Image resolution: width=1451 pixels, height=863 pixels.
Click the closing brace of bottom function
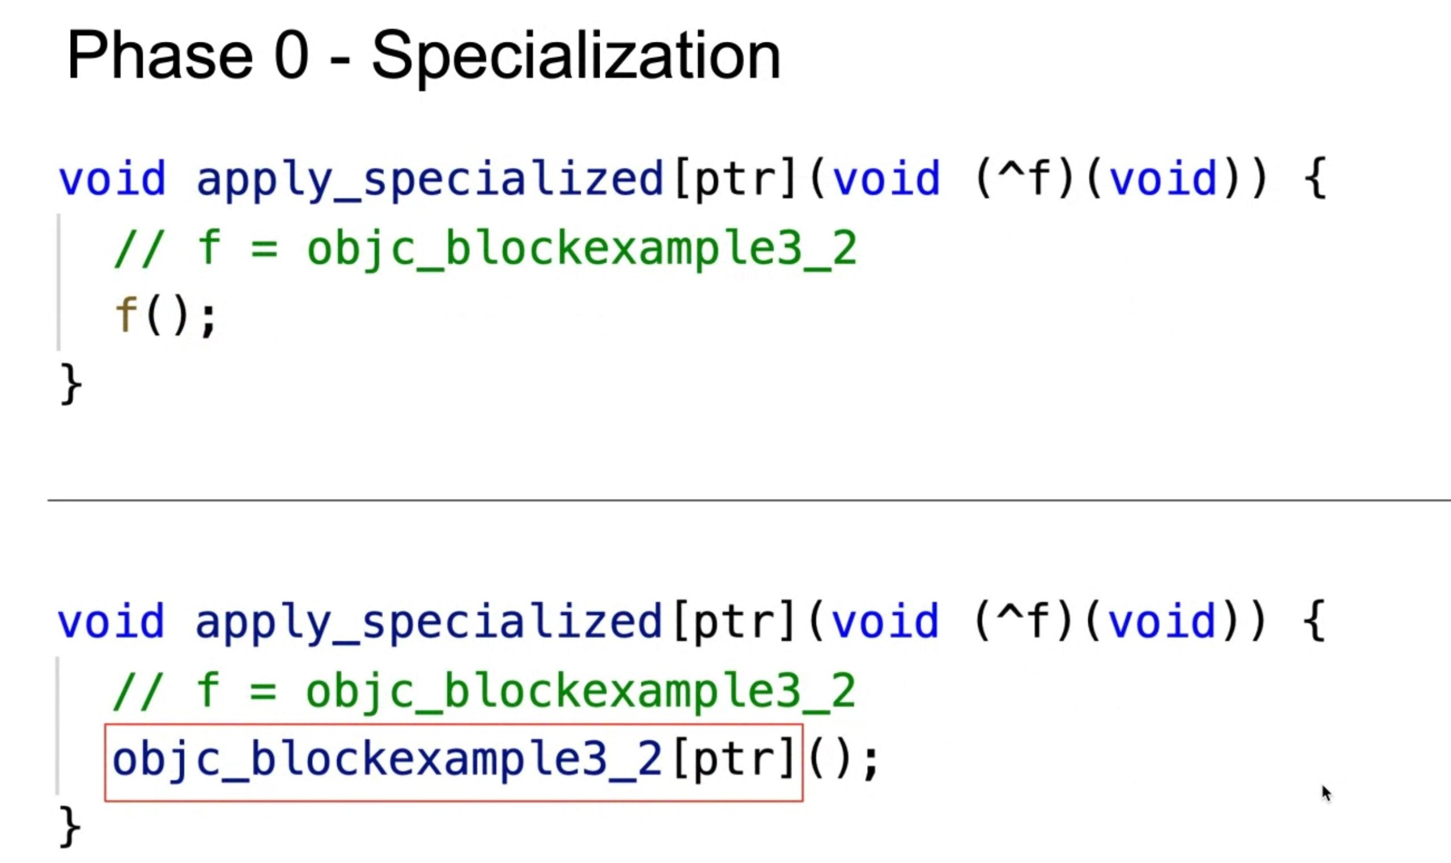pos(70,826)
